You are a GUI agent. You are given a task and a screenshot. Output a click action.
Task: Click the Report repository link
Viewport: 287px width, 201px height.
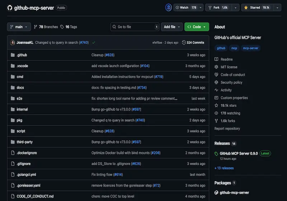coord(227,129)
